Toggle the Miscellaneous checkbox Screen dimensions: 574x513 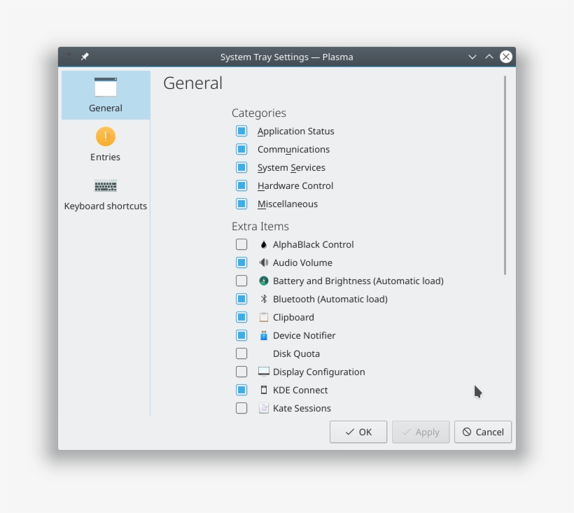tap(241, 204)
